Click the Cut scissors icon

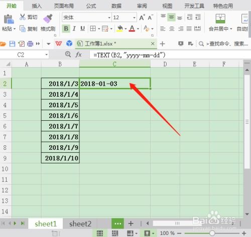point(23,17)
